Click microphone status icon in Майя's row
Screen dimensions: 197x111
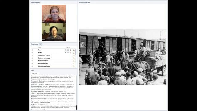(66, 53)
